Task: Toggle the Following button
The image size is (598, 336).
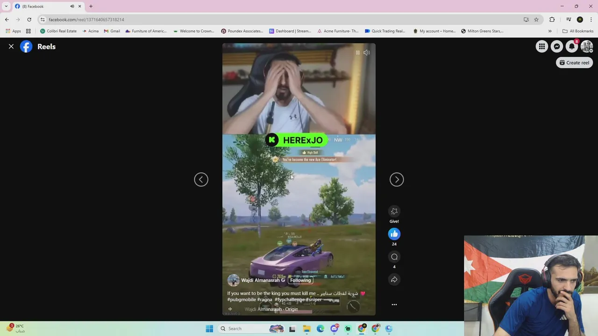Action: pyautogui.click(x=300, y=280)
